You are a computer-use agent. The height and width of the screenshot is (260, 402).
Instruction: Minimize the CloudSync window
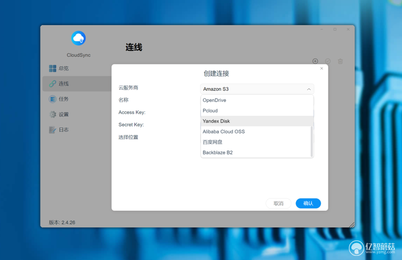point(322,30)
